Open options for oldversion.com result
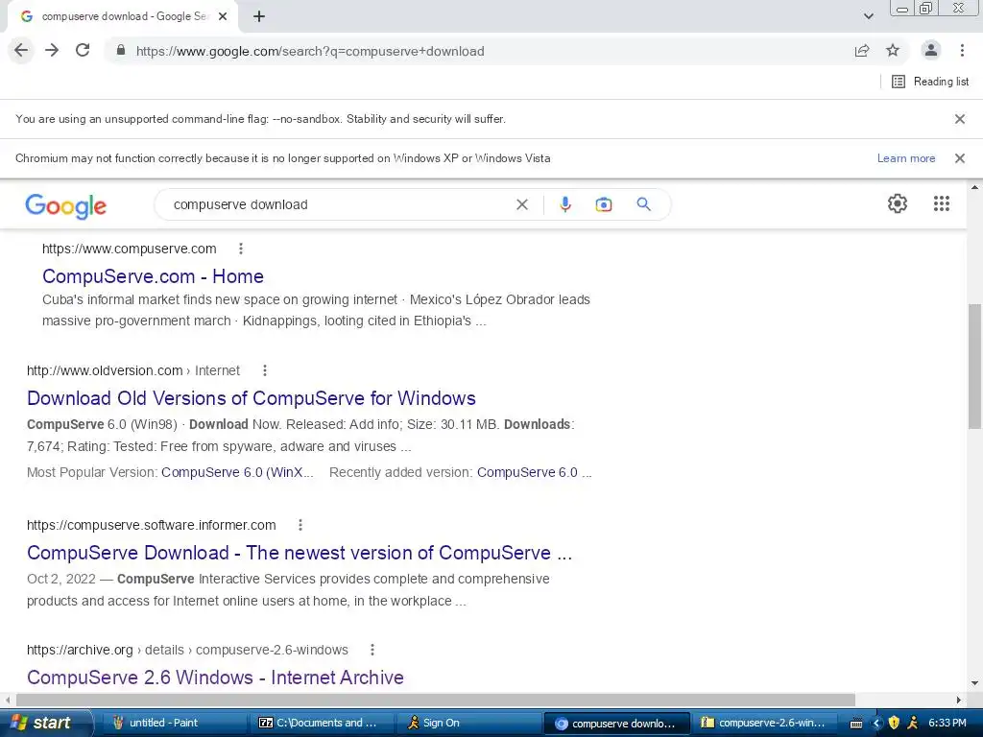The image size is (983, 737). 265,370
